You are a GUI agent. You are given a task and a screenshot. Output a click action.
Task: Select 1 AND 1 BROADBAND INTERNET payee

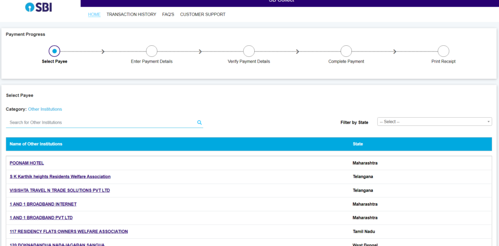coord(43,204)
